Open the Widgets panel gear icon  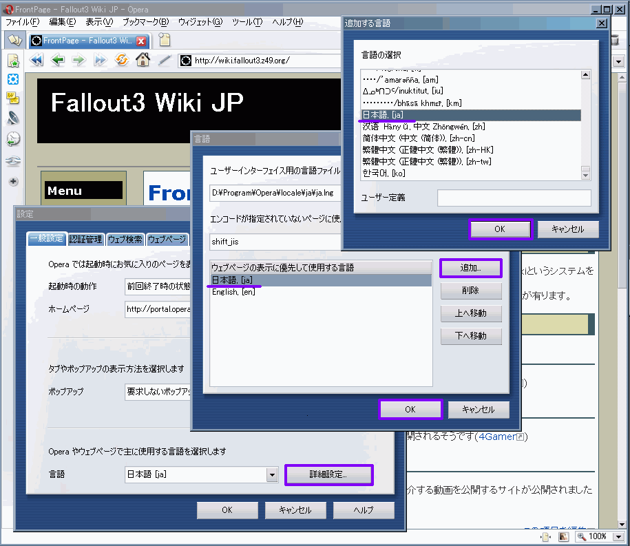pos(13,80)
